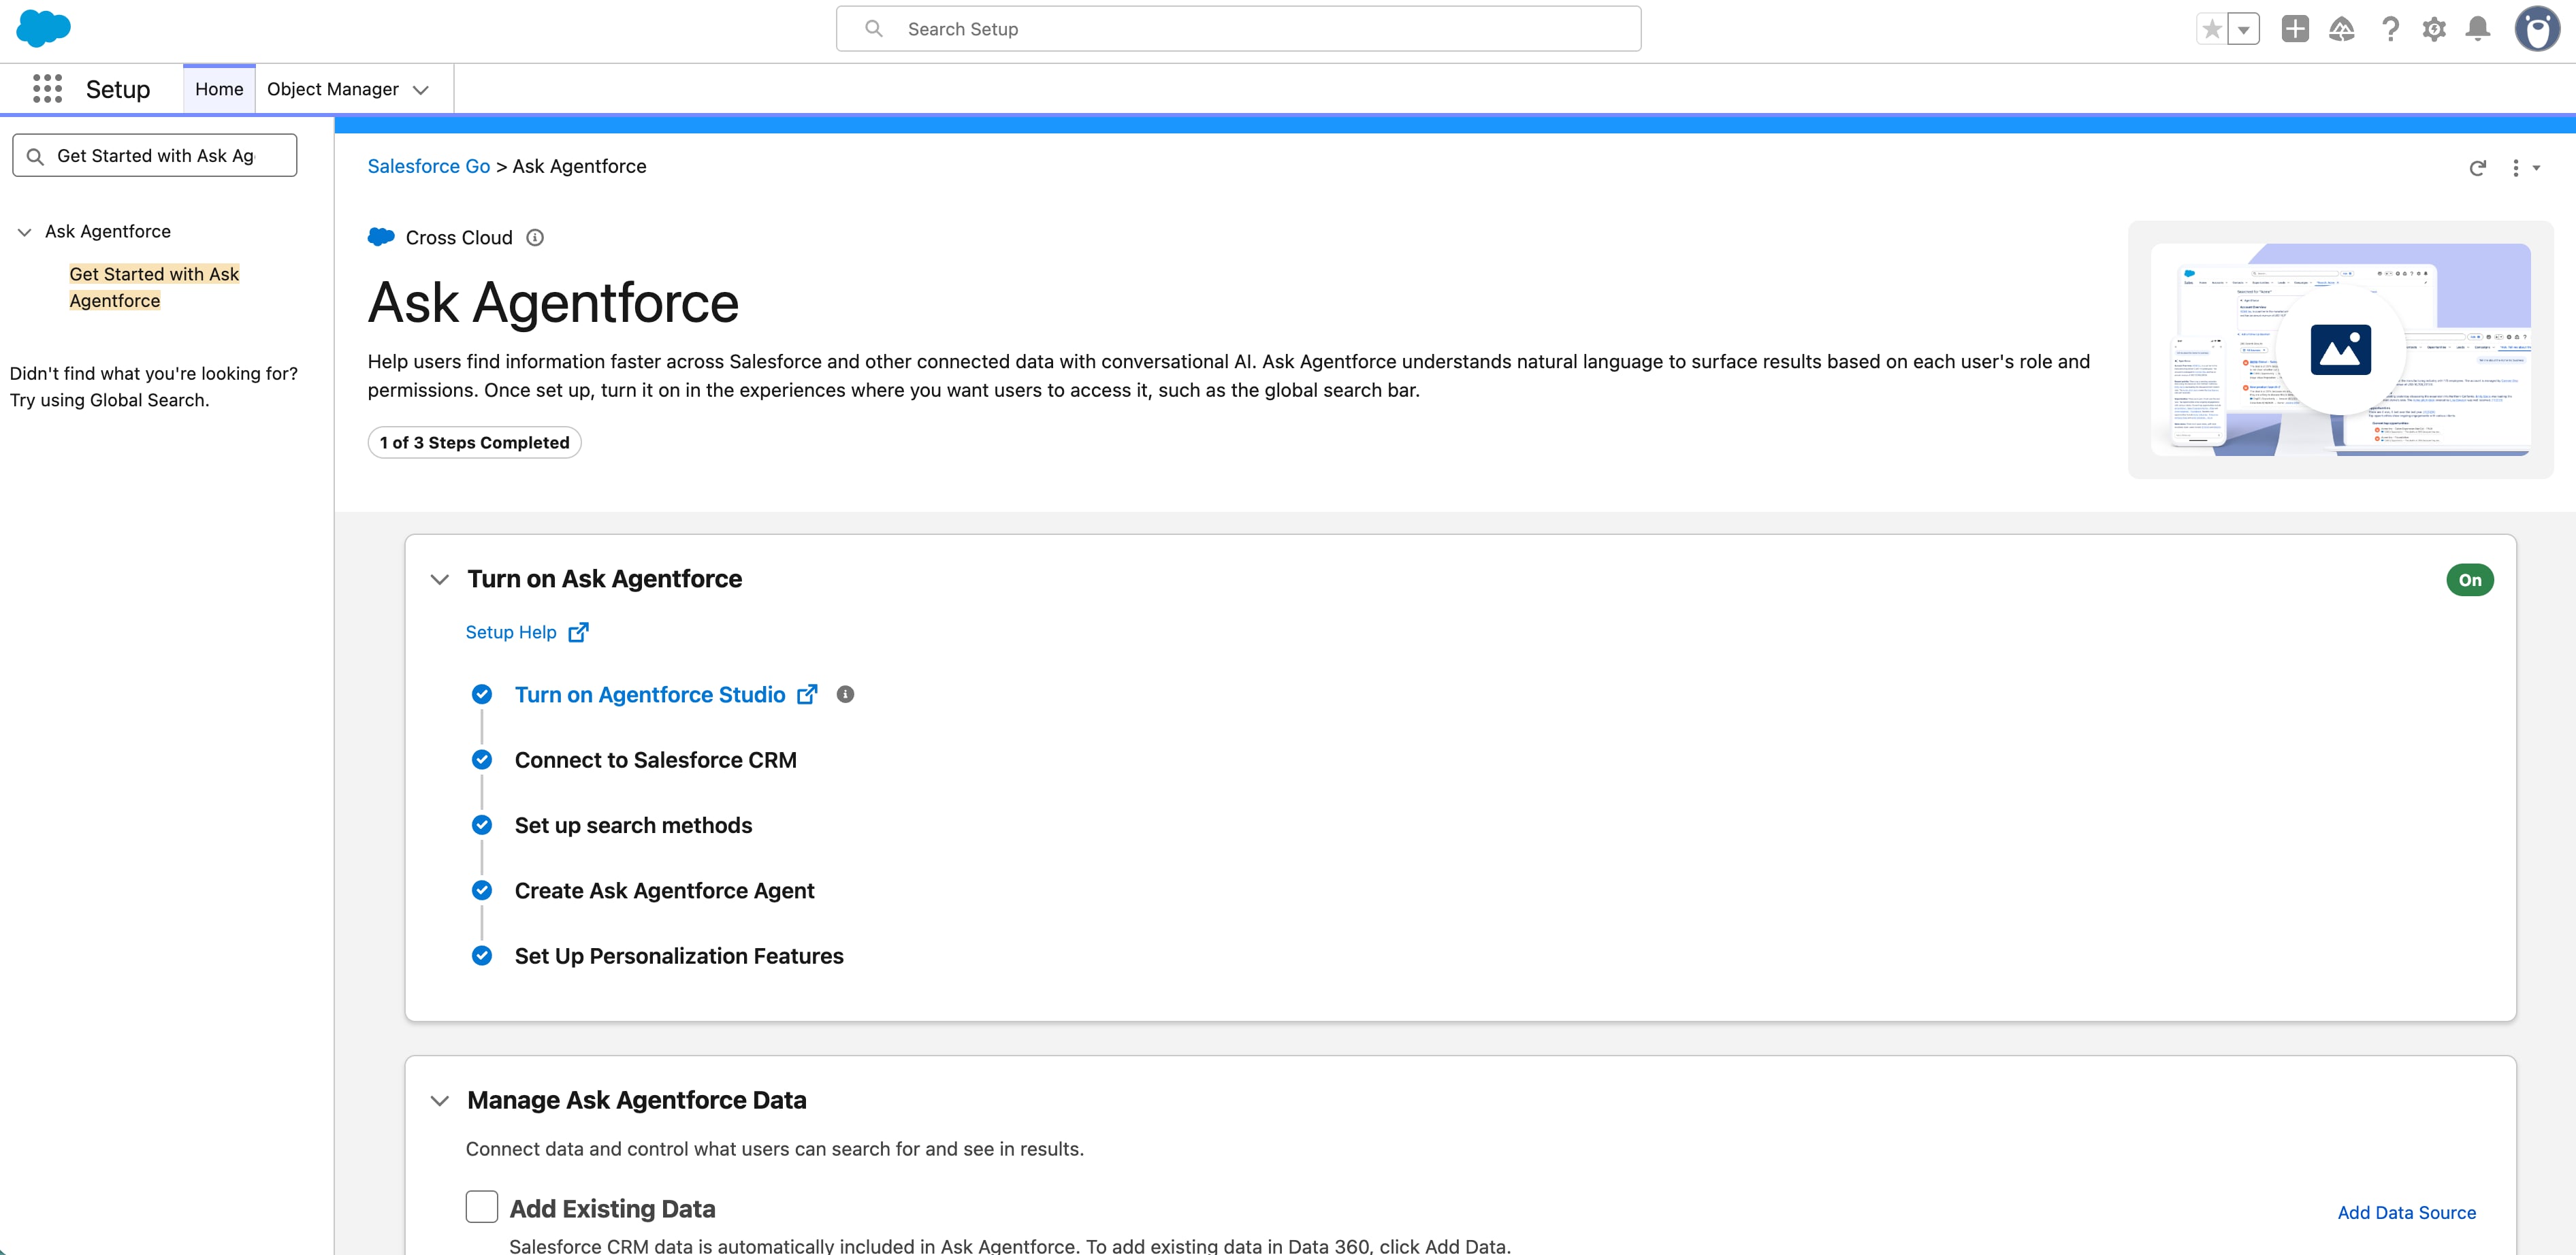Click the Add Data Source link
The width and height of the screenshot is (2576, 1255).
pyautogui.click(x=2406, y=1212)
